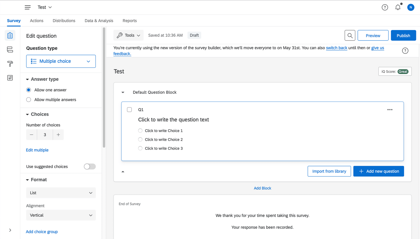Collapse the Answer type section
Viewport: 420px width, 239px height.
[27, 79]
